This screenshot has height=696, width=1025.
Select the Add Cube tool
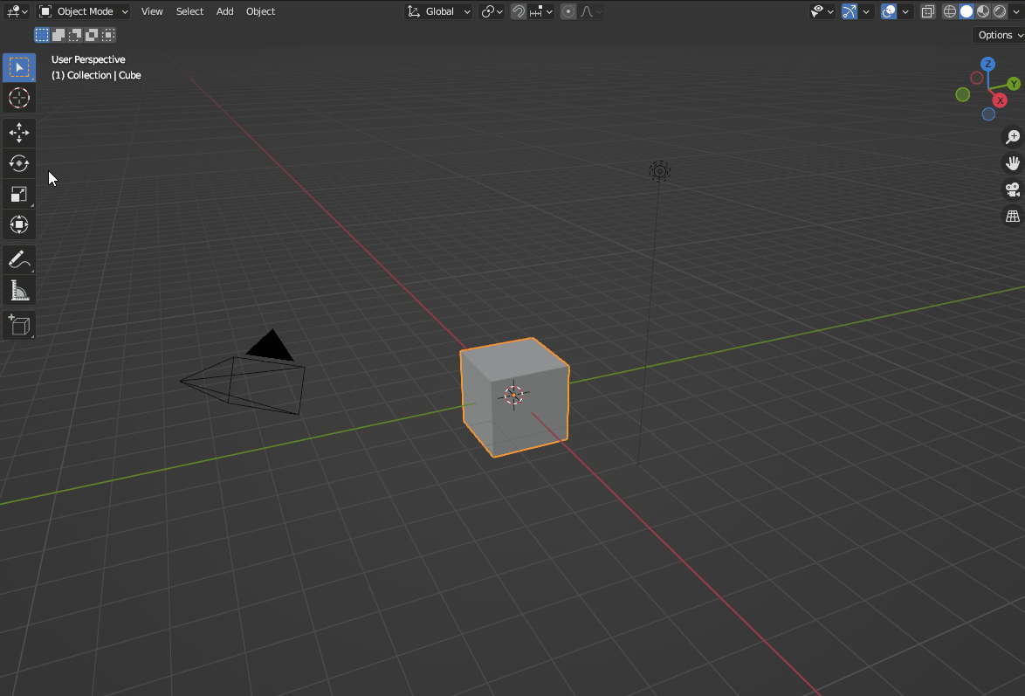click(x=19, y=325)
